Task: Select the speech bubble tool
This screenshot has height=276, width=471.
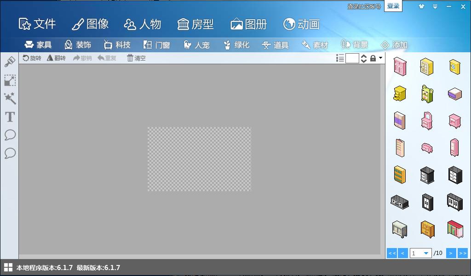Action: (x=10, y=135)
